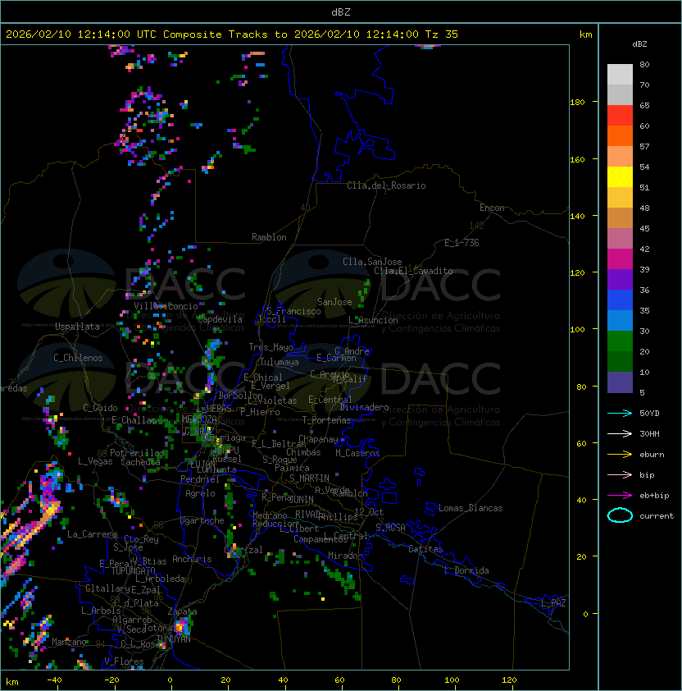This screenshot has width=682, height=691.
Task: Select the yellow eburn arrow in legend
Action: point(620,454)
